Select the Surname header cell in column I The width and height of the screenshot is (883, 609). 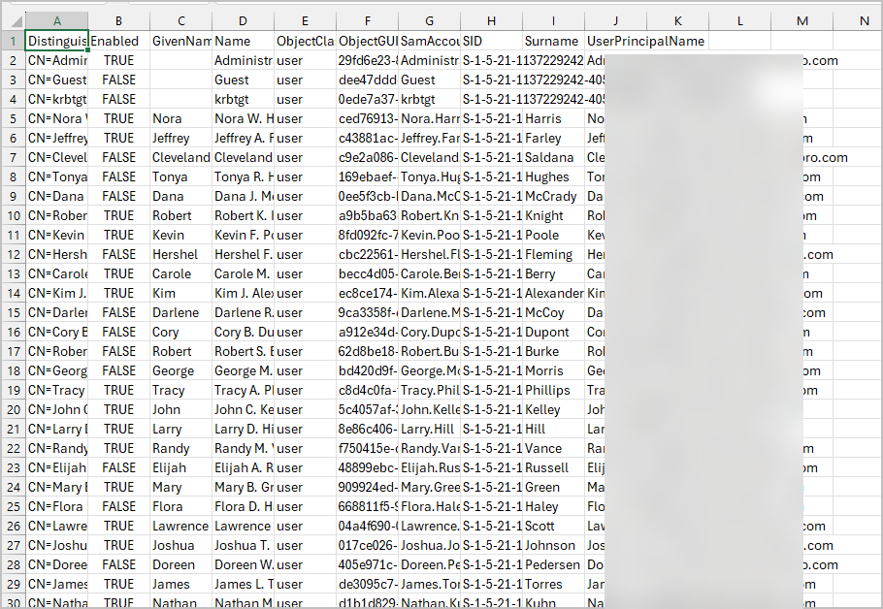click(552, 41)
